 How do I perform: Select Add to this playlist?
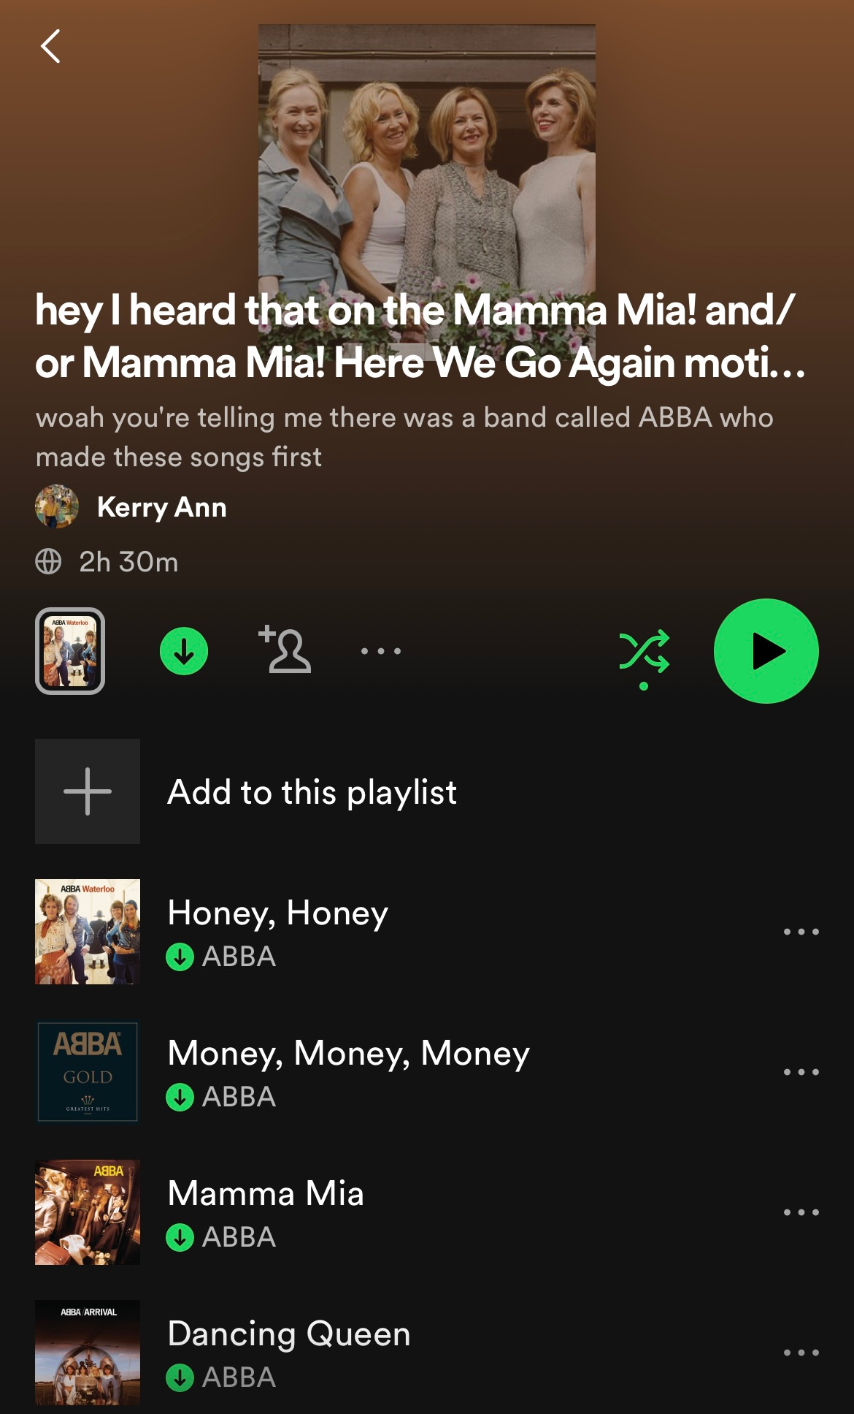(312, 792)
